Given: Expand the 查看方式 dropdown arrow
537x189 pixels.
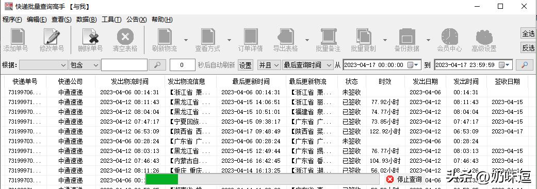Looking at the screenshot, I should point(229,40).
